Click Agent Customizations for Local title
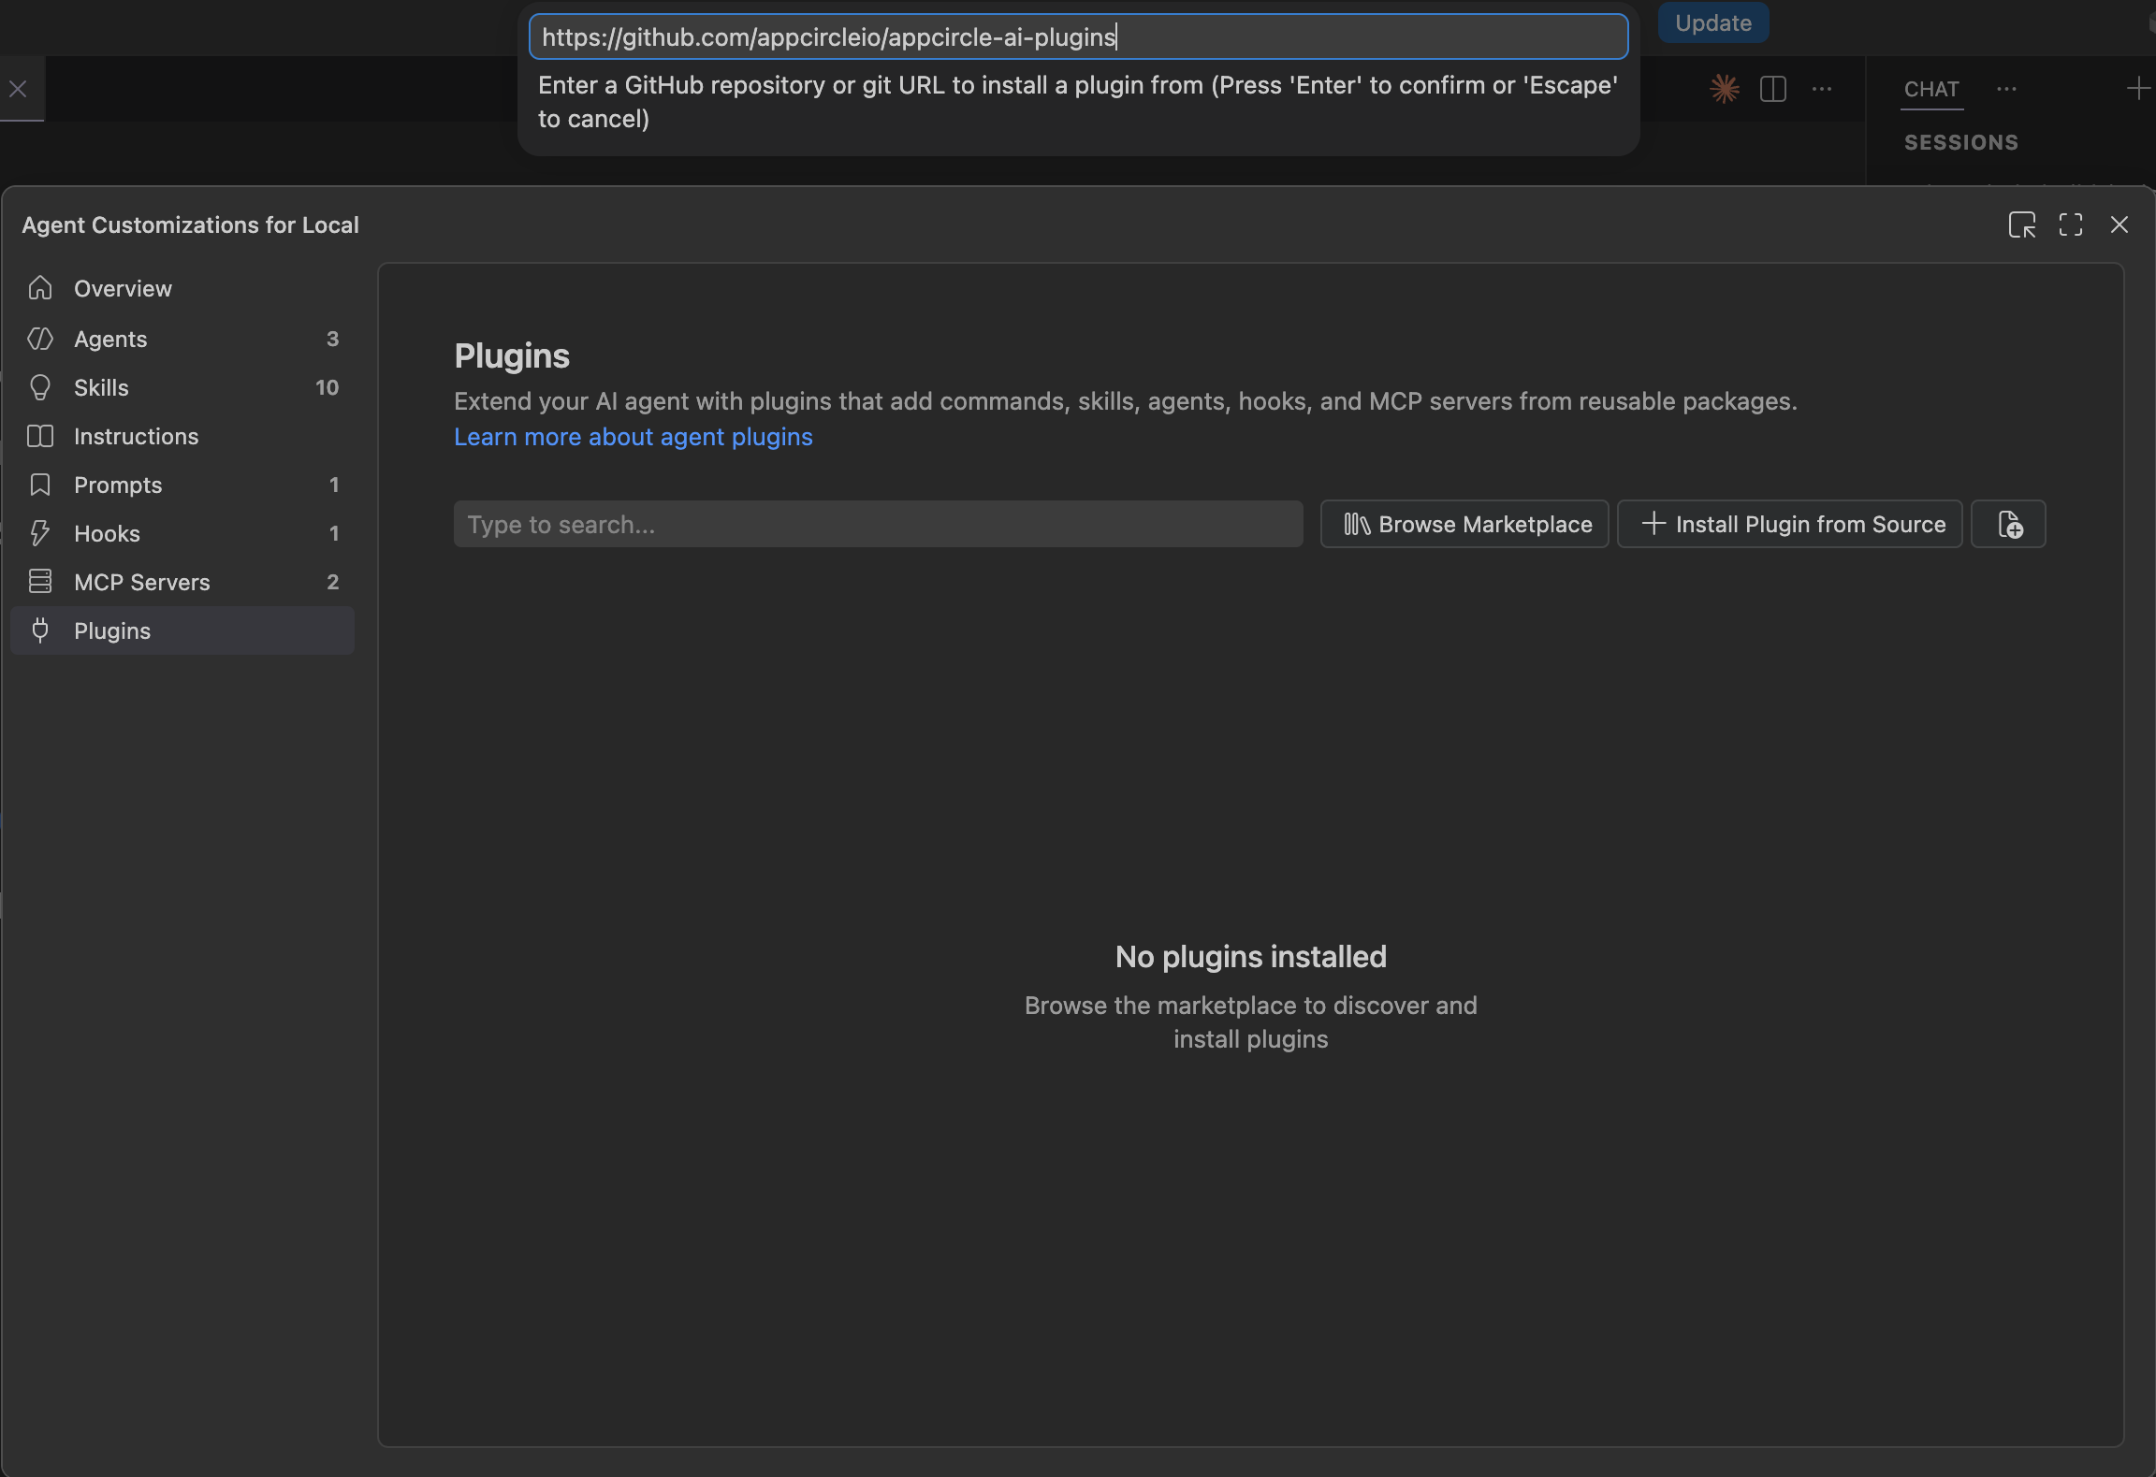 click(x=190, y=225)
